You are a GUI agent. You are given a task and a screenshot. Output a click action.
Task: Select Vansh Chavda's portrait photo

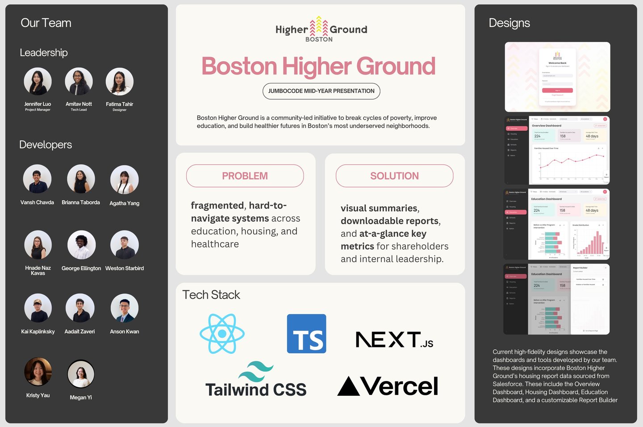37,179
